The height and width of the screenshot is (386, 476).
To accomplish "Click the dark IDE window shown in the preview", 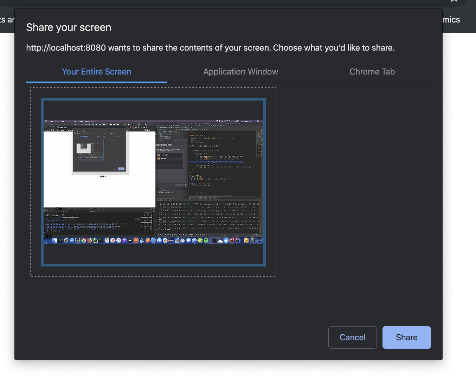I will 209,172.
